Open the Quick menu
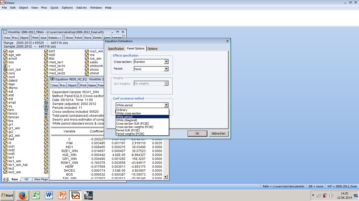The width and height of the screenshot is (359, 201). point(54,8)
